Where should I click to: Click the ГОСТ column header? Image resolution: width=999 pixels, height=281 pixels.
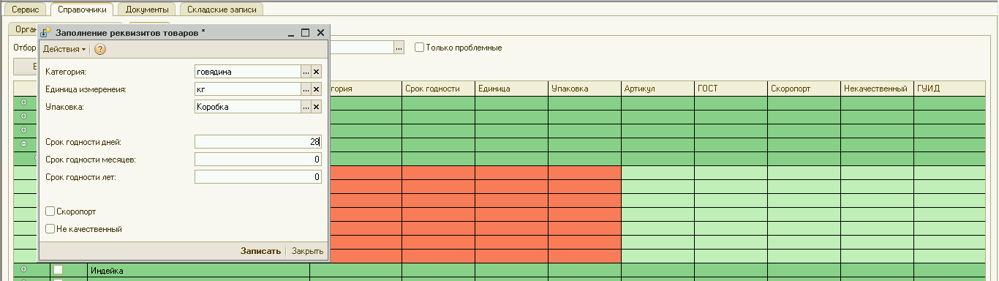(731, 89)
